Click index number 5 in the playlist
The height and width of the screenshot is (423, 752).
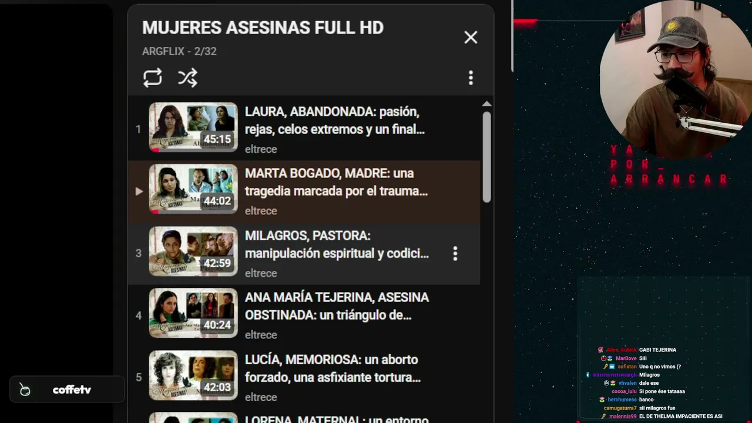click(139, 377)
